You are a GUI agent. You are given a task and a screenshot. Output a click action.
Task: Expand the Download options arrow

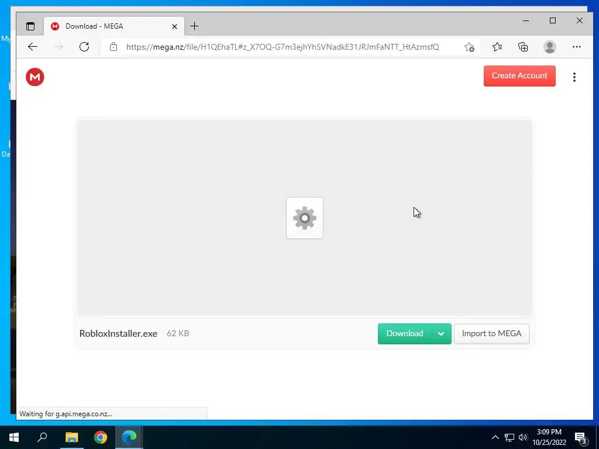coord(441,334)
